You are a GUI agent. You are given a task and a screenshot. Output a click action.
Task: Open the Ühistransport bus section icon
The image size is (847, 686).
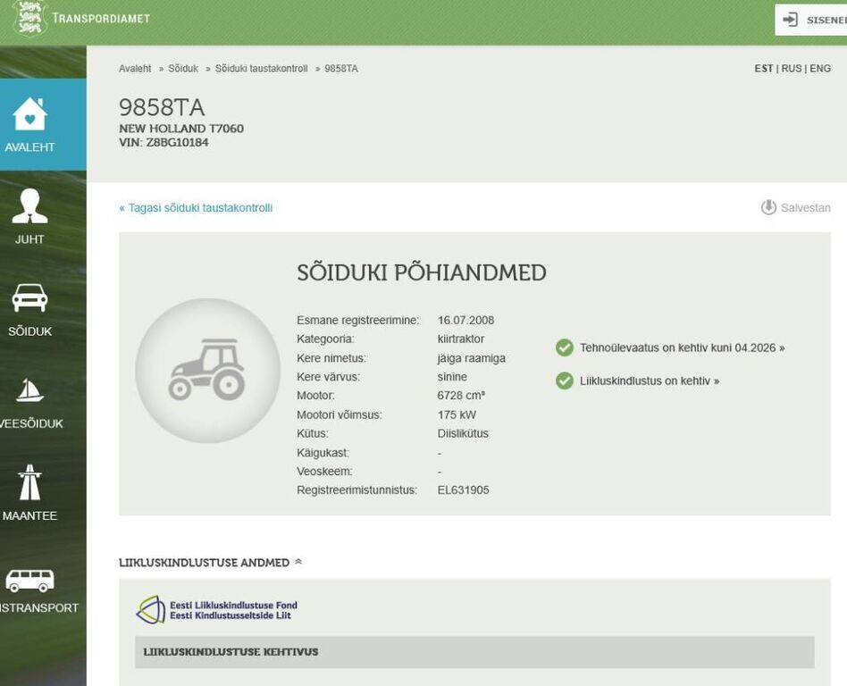pyautogui.click(x=29, y=580)
